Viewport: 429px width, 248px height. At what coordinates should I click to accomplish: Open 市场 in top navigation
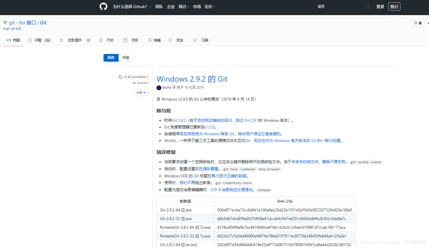coord(197,7)
